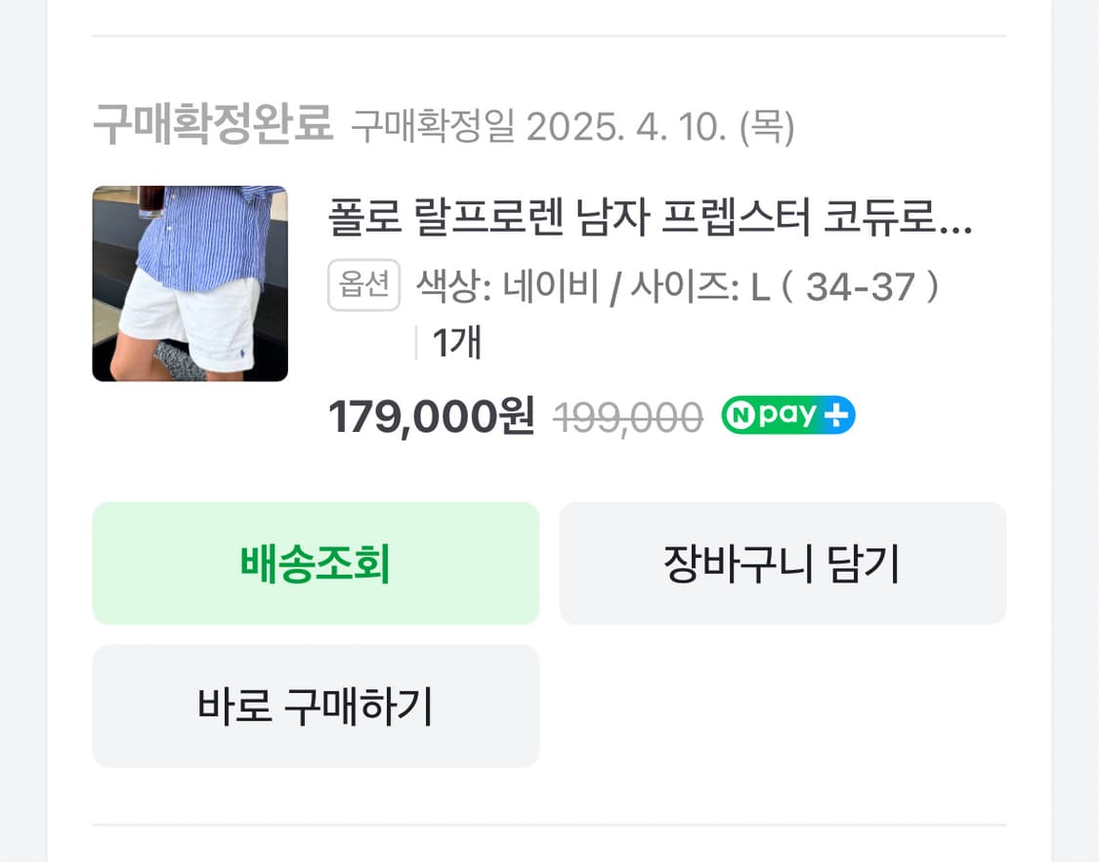Image resolution: width=1099 pixels, height=862 pixels.
Task: Click the Npay payment badge
Action: 787,414
